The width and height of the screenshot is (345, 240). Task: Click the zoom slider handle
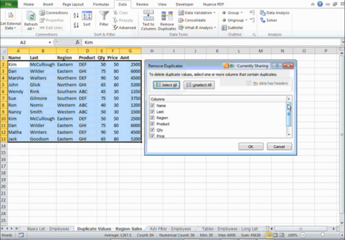click(x=322, y=235)
